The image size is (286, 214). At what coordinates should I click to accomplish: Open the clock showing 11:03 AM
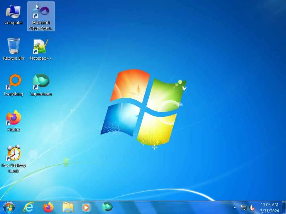click(270, 205)
